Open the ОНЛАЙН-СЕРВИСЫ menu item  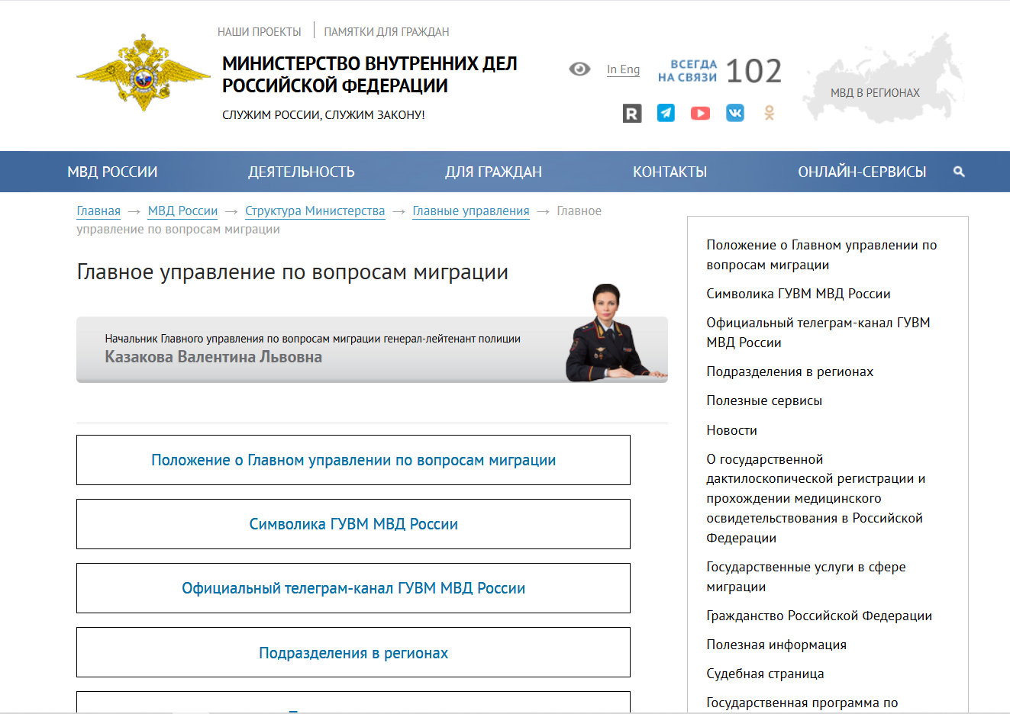click(x=862, y=172)
